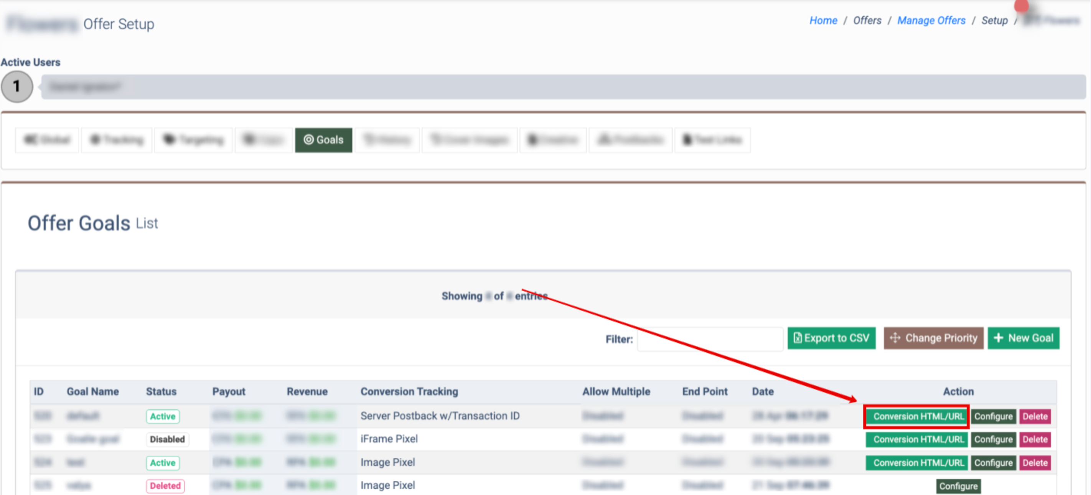The image size is (1091, 495).
Task: Switch to the Tracking tab
Action: pos(117,140)
